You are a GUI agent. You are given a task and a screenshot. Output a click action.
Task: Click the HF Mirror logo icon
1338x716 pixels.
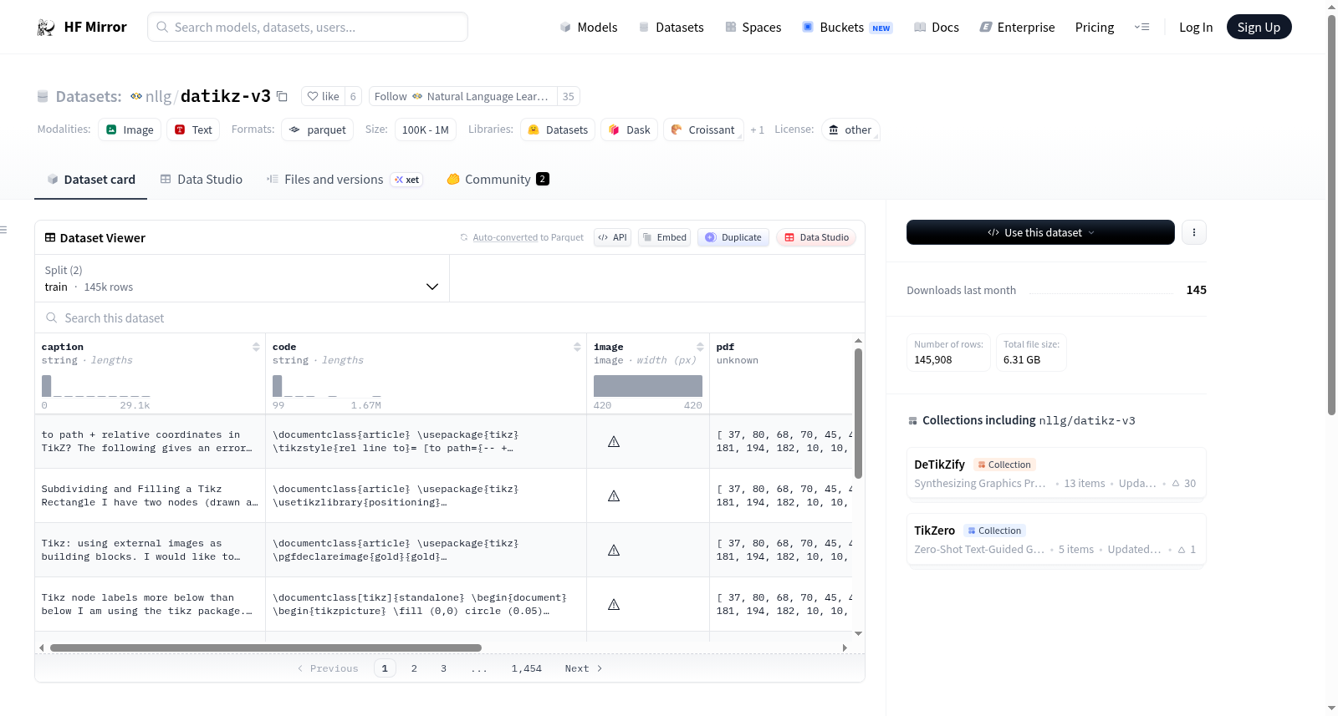46,27
